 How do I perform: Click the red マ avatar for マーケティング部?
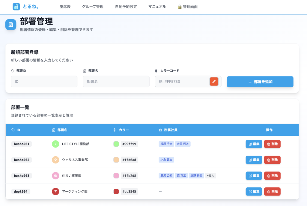(55, 191)
